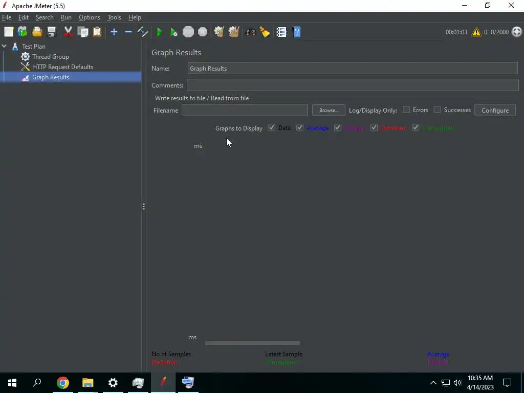This screenshot has height=393, width=524.
Task: Click the Configure button
Action: (495, 111)
